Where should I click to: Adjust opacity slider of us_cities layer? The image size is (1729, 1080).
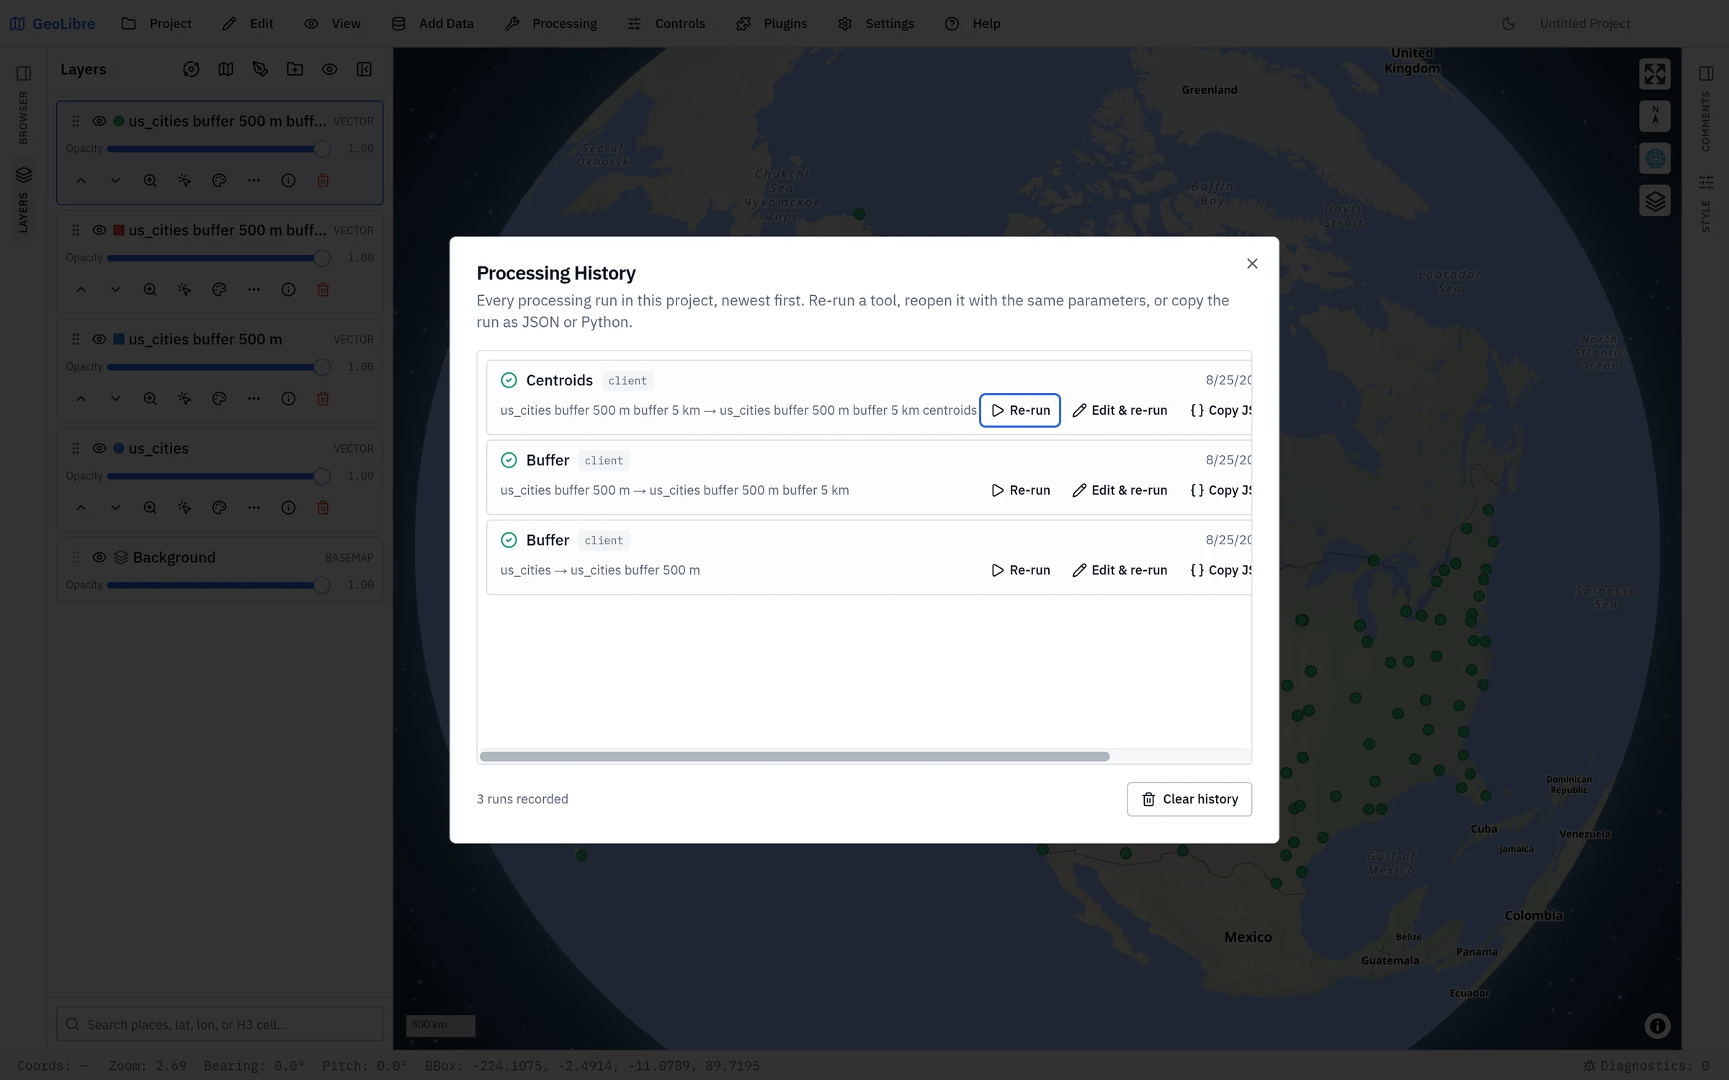pos(218,476)
